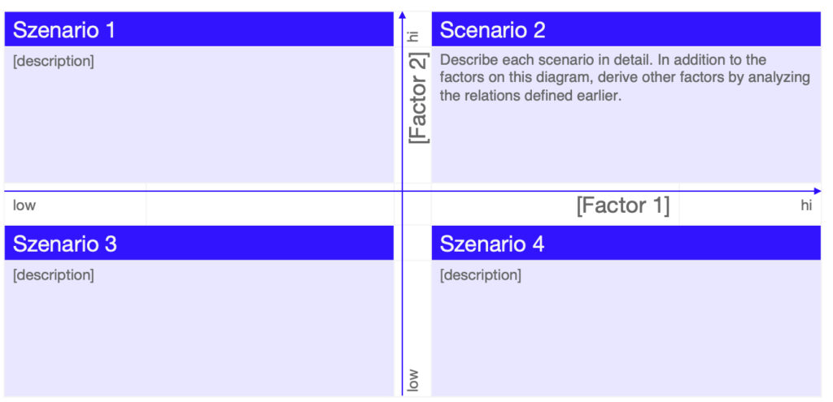Select the 'hi' label on horizontal axis
The width and height of the screenshot is (833, 402).
pos(806,205)
